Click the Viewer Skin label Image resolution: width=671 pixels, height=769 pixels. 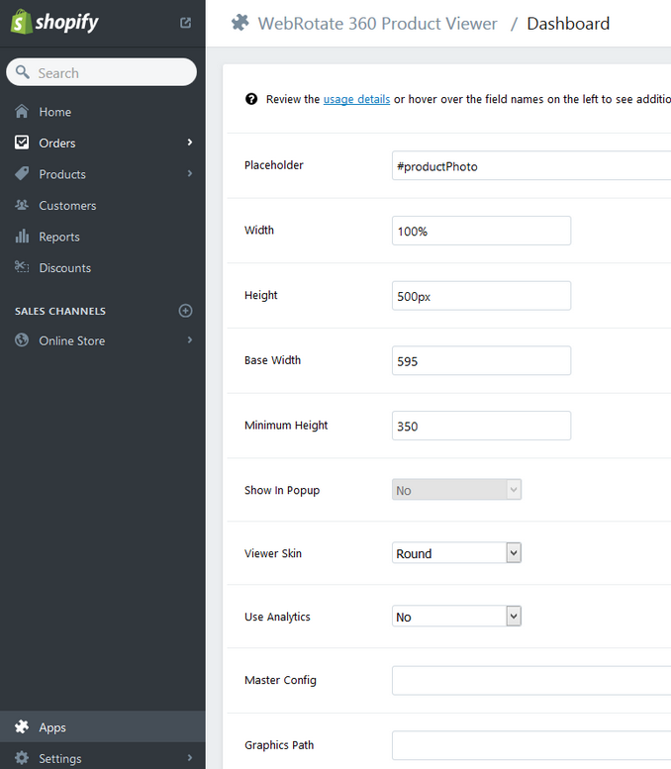coord(273,553)
